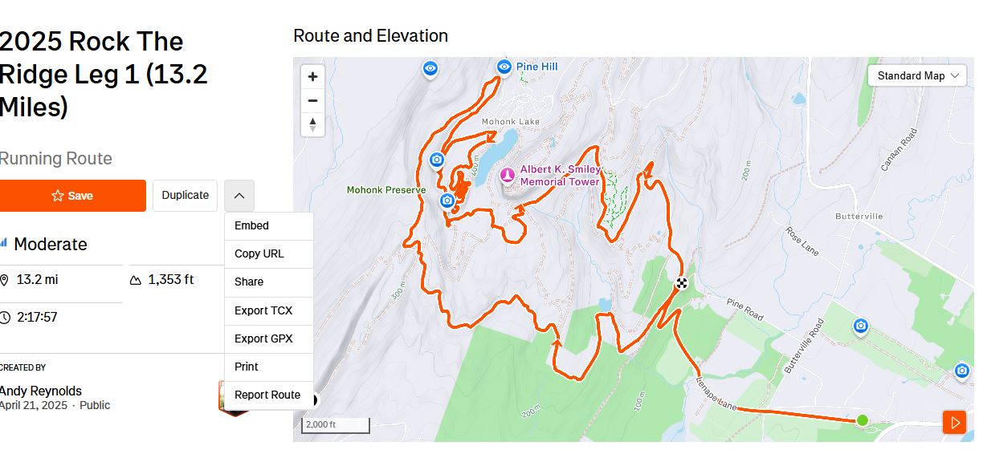The image size is (983, 450).
Task: Save this route with the orange button
Action: (72, 196)
